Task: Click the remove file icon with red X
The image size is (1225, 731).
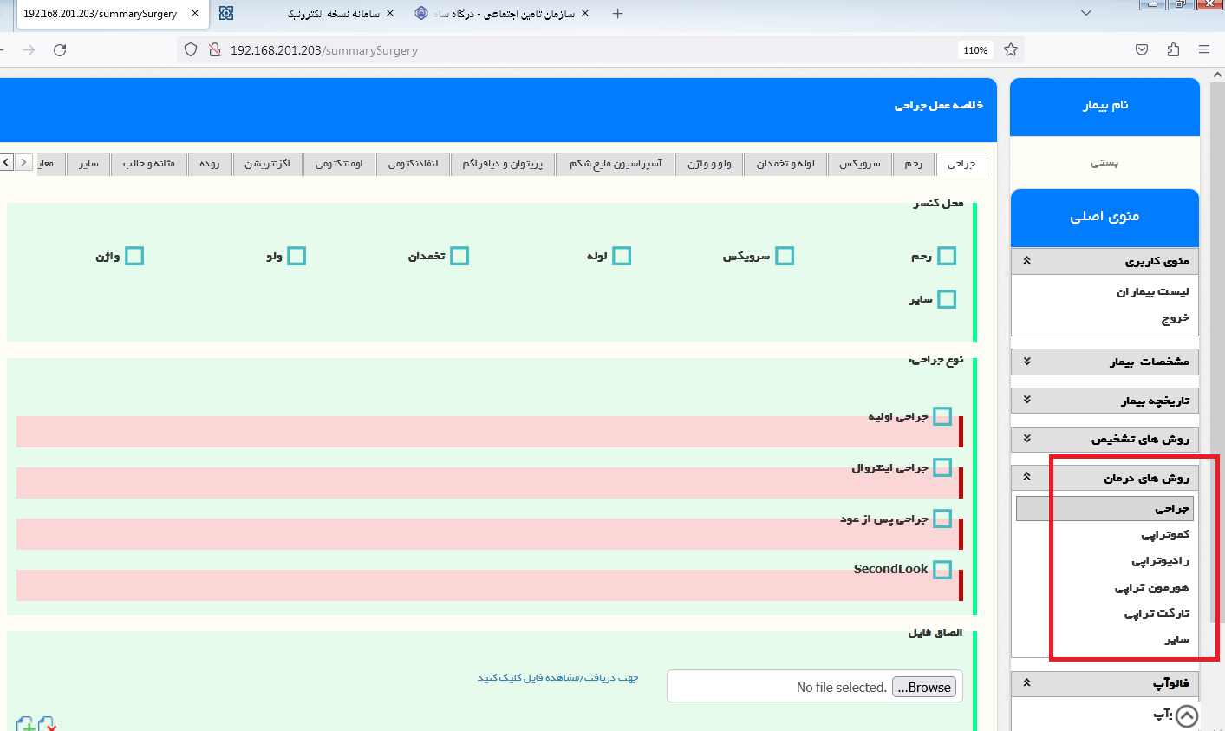Action: (x=47, y=724)
